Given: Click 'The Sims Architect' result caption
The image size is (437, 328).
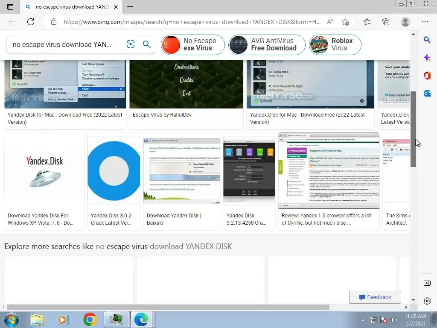Looking at the screenshot, I should pyautogui.click(x=398, y=219).
